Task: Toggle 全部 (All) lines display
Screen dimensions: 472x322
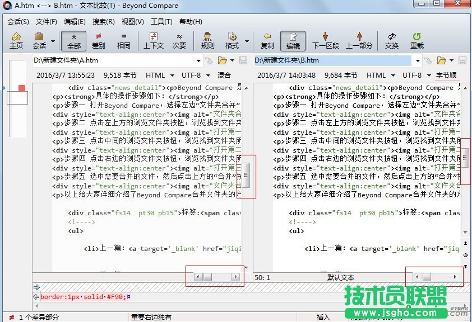Action: (73, 40)
